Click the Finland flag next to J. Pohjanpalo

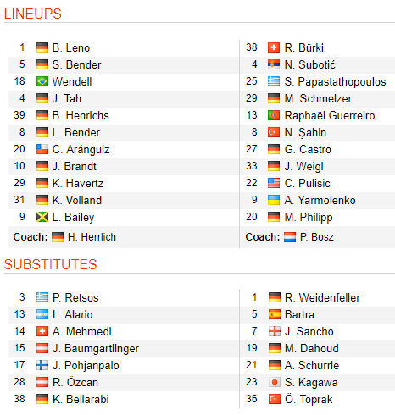(x=42, y=365)
